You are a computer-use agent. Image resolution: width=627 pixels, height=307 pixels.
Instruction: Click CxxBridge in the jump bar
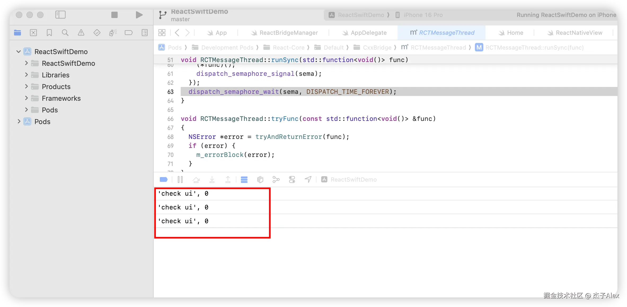click(x=377, y=47)
